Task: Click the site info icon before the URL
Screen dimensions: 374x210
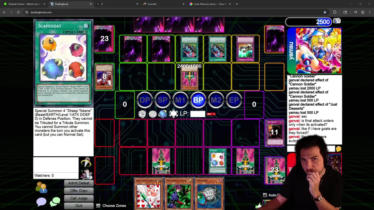Action: pyautogui.click(x=27, y=12)
